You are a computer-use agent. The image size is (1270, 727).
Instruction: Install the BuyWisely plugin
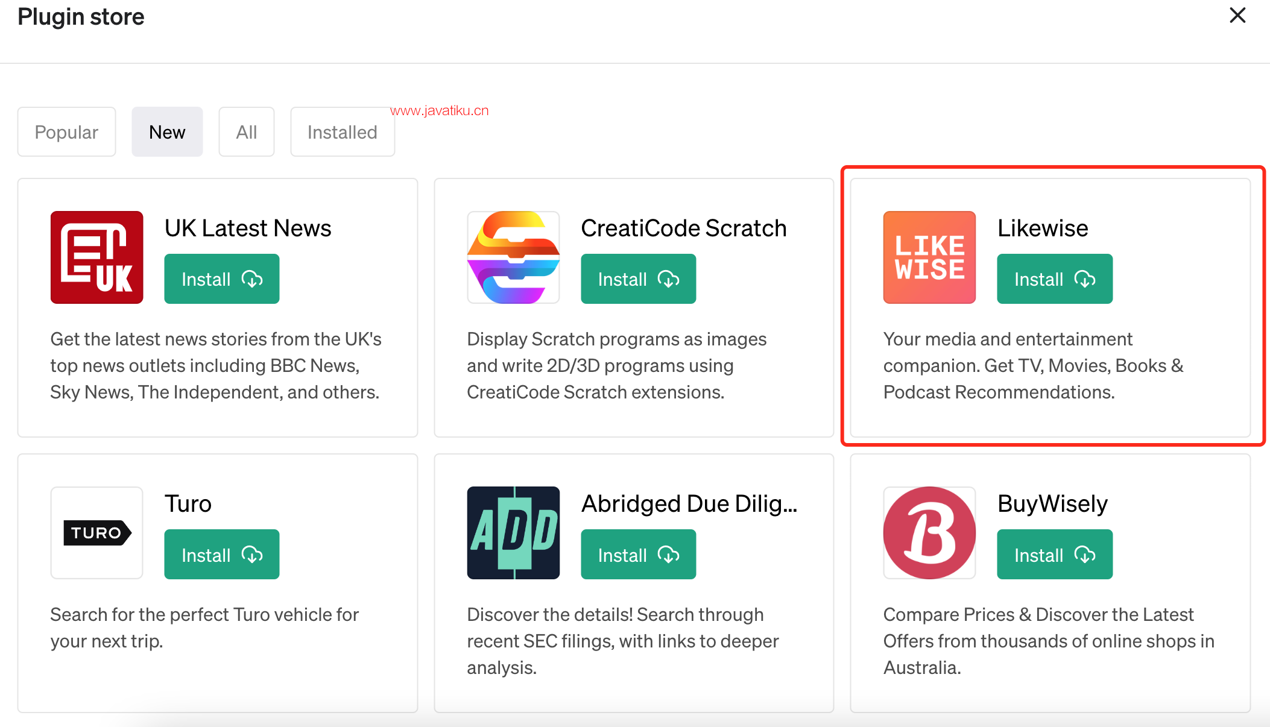[x=1055, y=555]
